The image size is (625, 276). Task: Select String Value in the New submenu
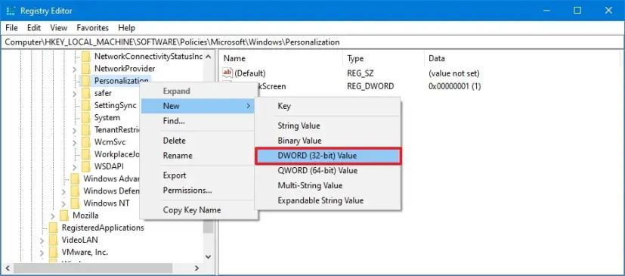point(328,126)
